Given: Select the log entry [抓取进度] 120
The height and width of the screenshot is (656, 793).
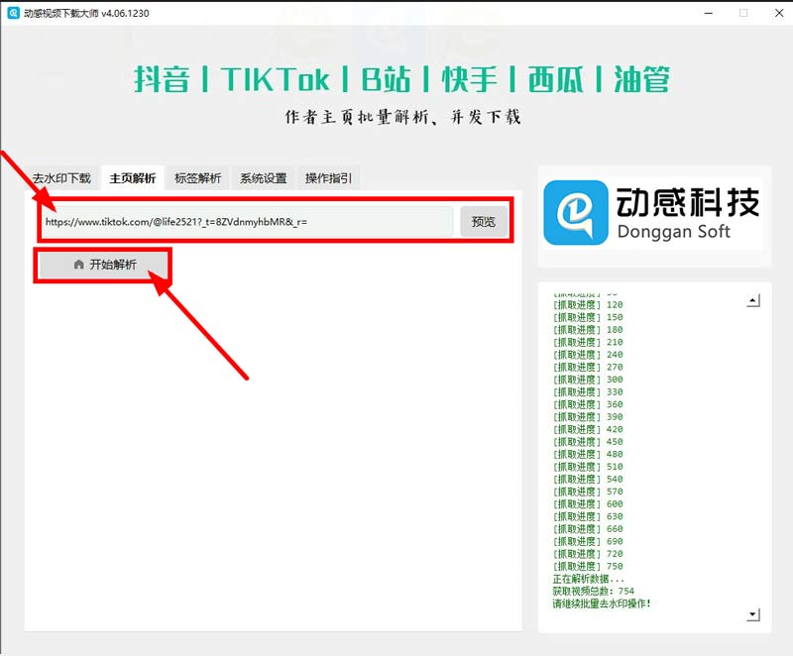Looking at the screenshot, I should click(588, 305).
